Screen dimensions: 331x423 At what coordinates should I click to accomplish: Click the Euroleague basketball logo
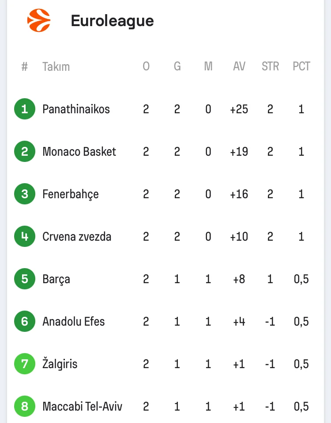click(39, 21)
